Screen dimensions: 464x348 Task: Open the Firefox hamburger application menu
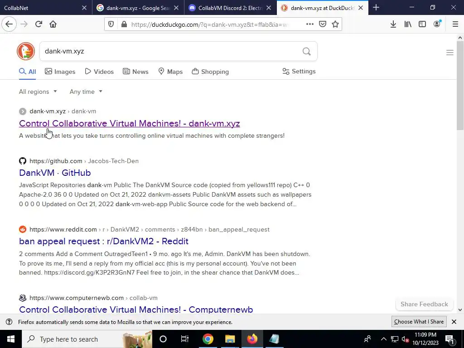455,24
